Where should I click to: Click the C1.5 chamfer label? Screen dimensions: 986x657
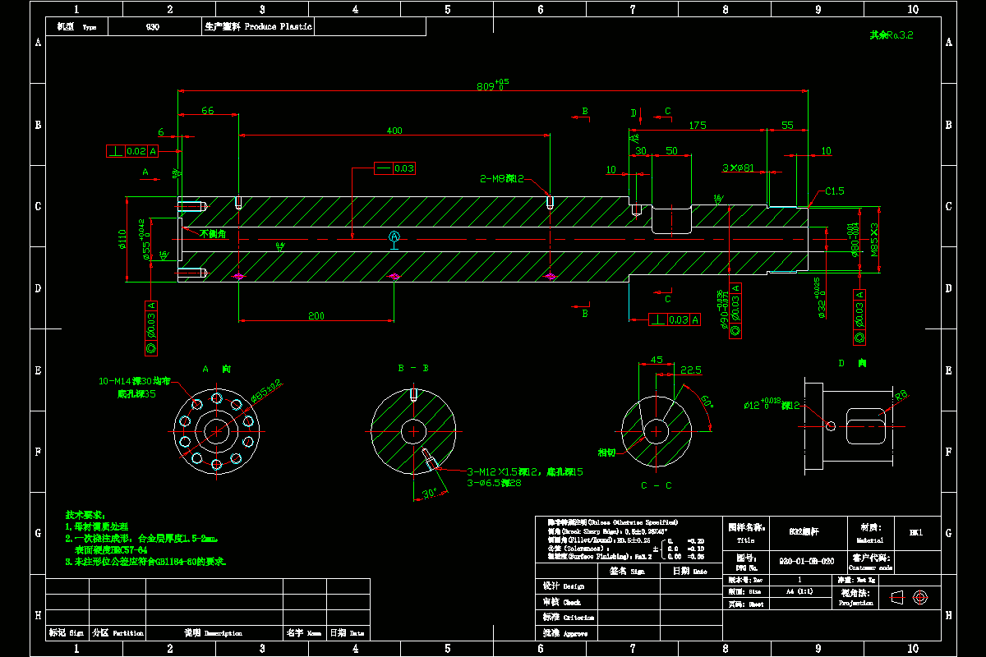833,191
